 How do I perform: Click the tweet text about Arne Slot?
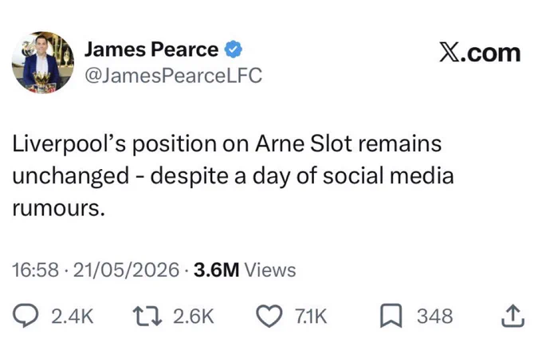tap(233, 175)
